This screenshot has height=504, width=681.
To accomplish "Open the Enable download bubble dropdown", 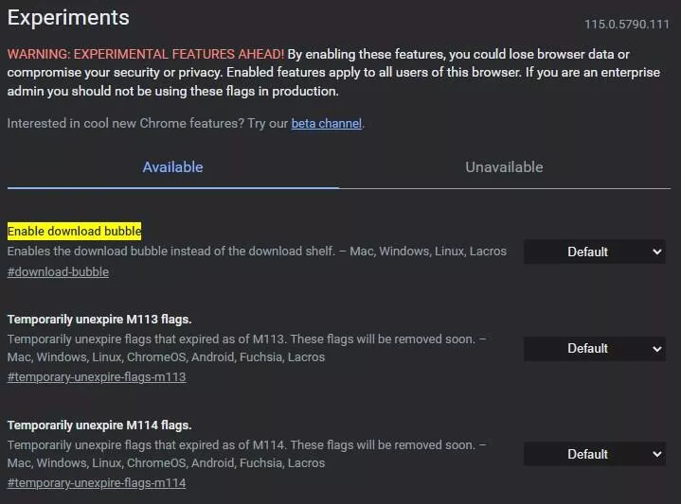I will click(595, 252).
